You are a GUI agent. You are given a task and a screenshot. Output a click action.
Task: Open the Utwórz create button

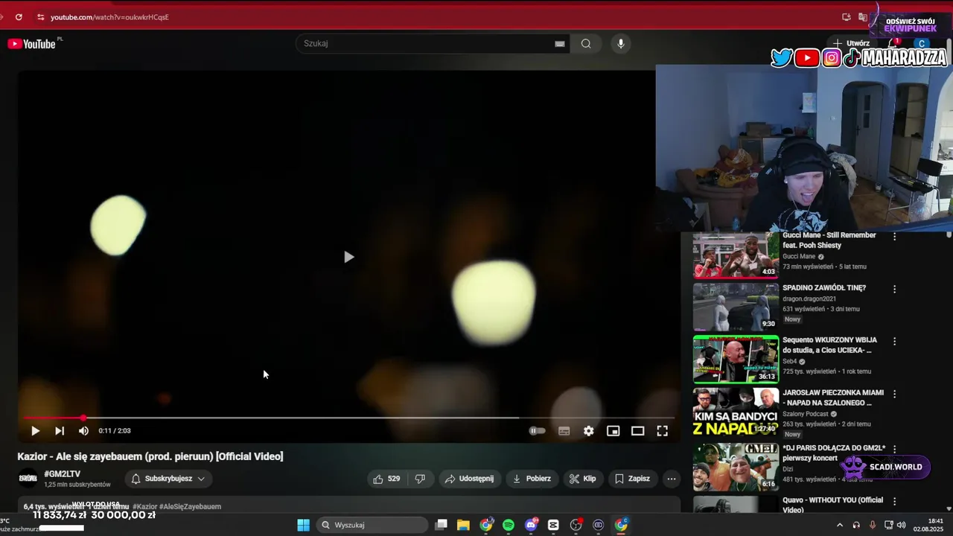click(851, 43)
